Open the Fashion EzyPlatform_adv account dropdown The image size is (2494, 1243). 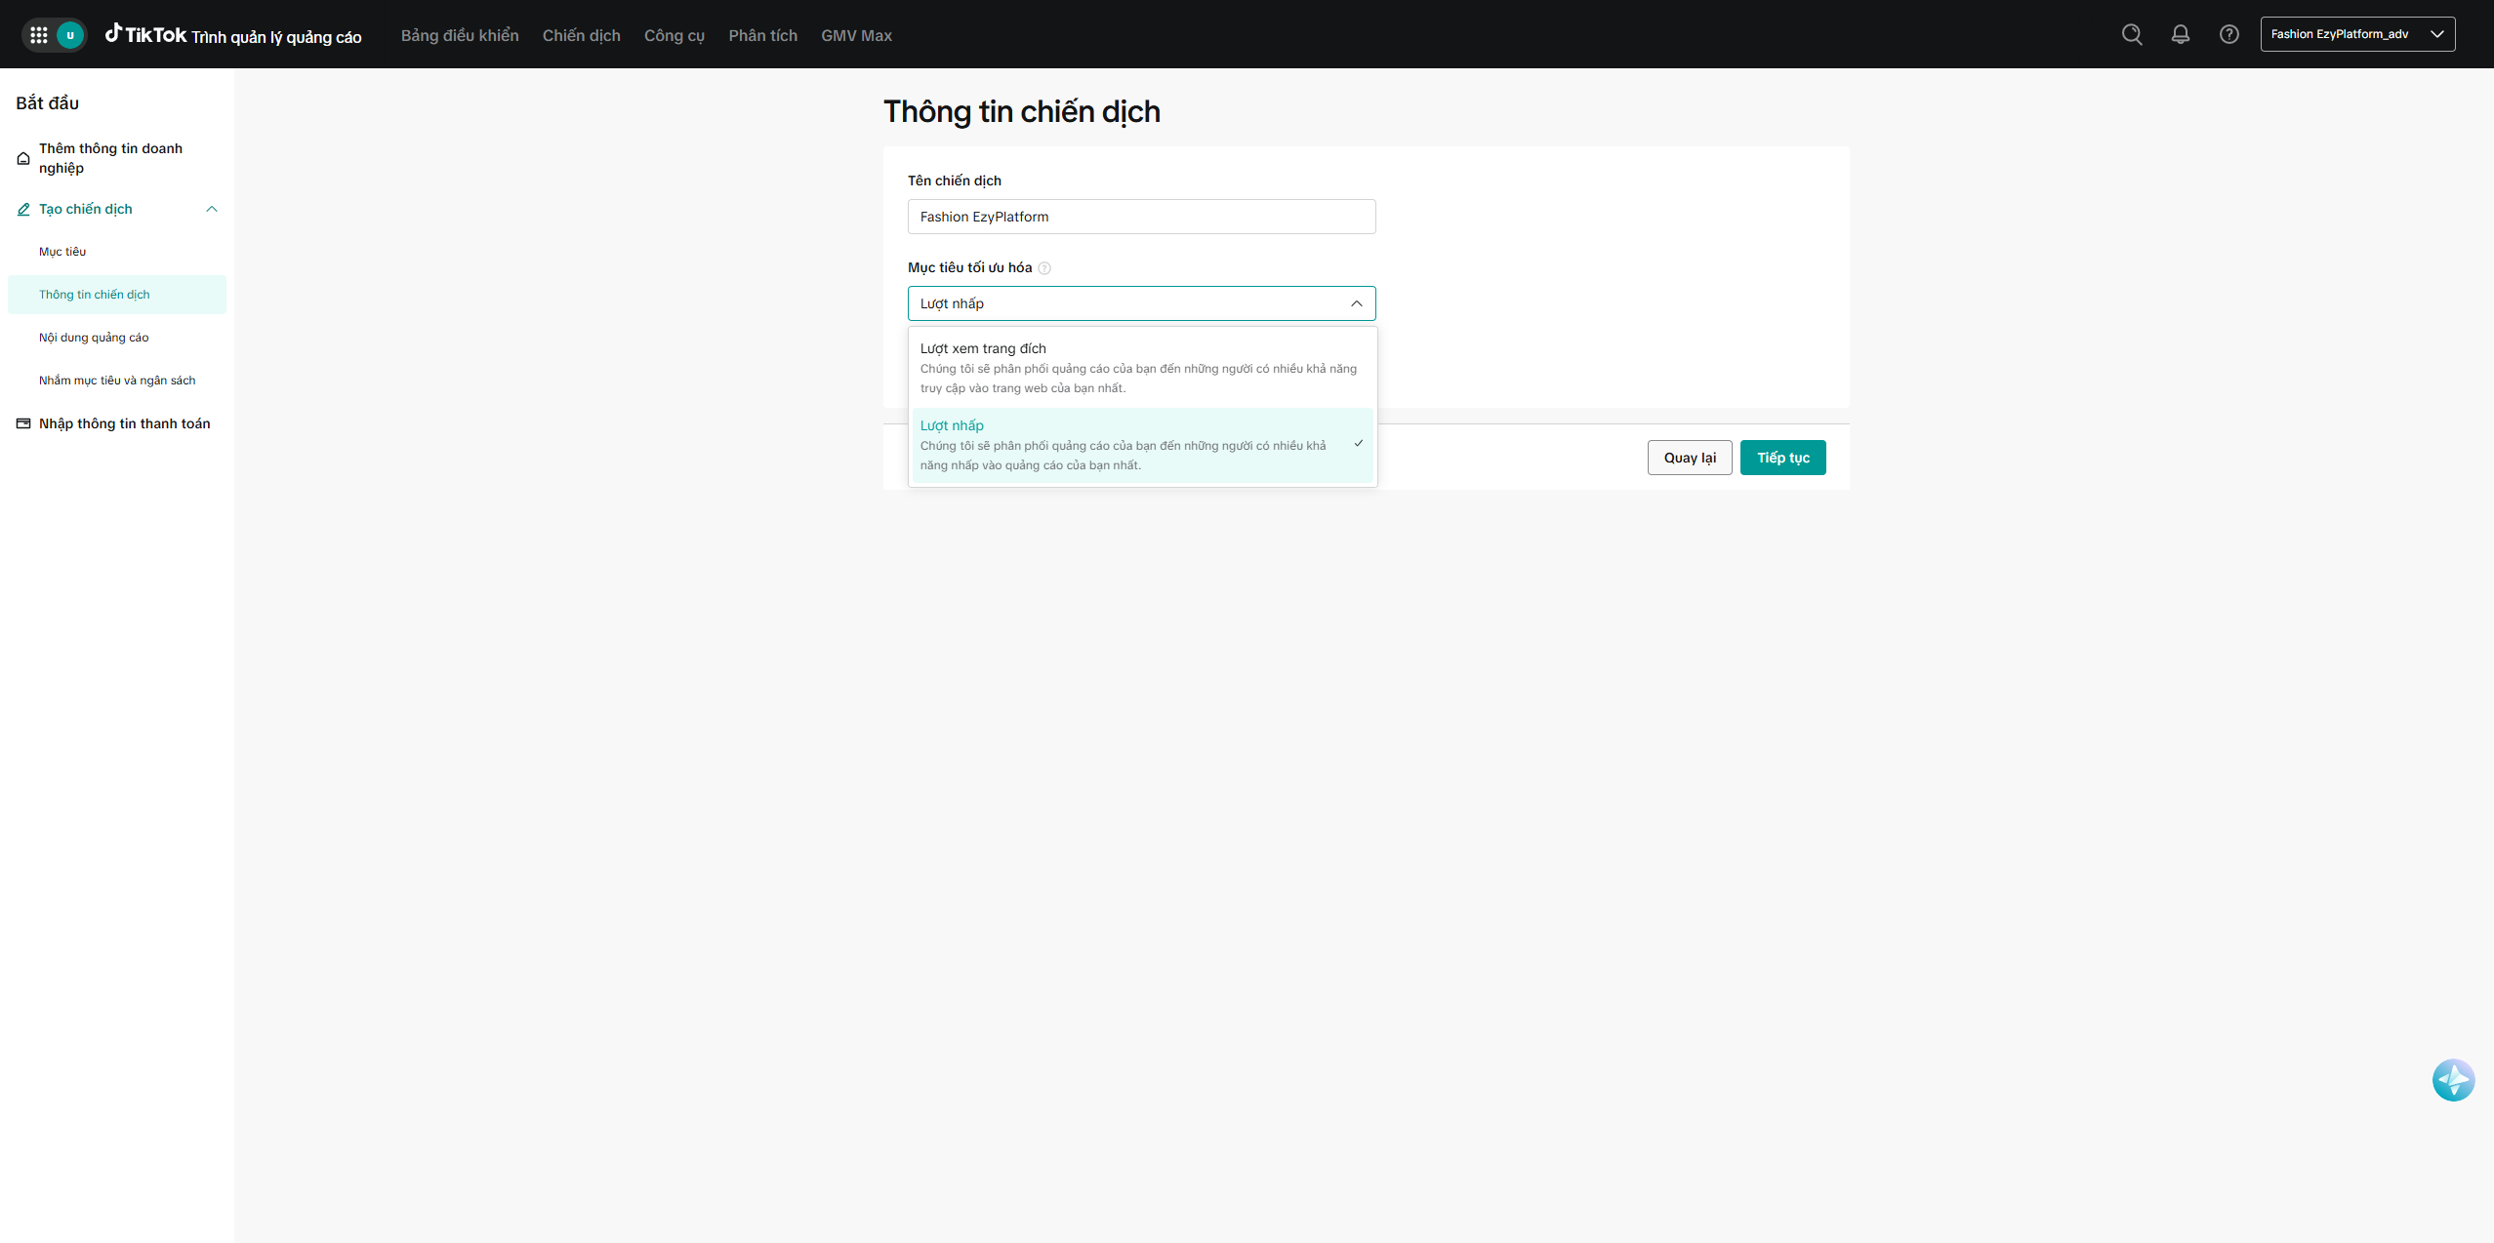(2357, 34)
